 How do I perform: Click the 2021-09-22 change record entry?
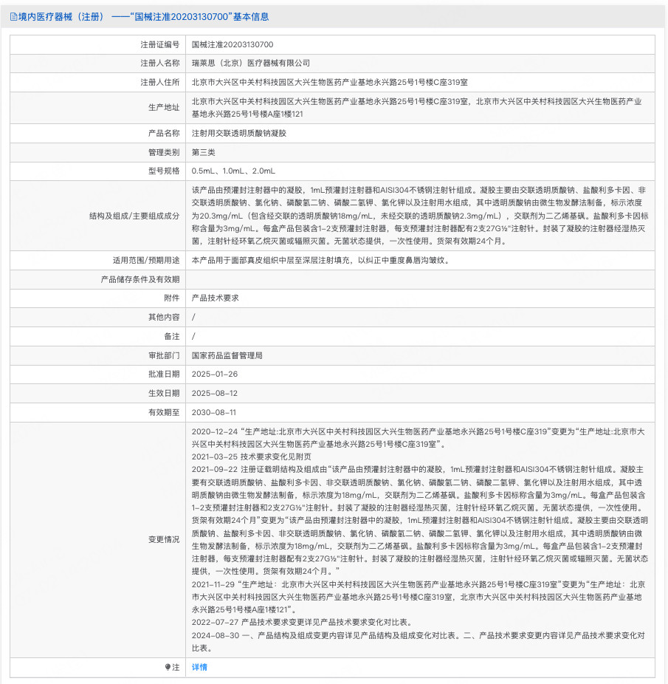click(420, 521)
